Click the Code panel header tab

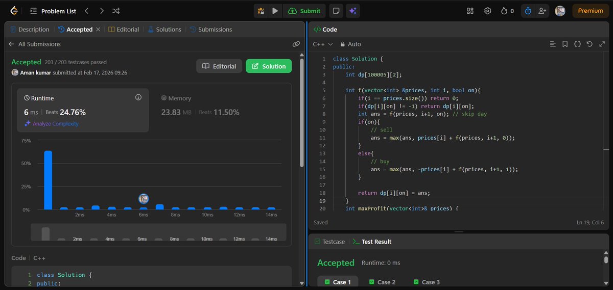pos(325,30)
